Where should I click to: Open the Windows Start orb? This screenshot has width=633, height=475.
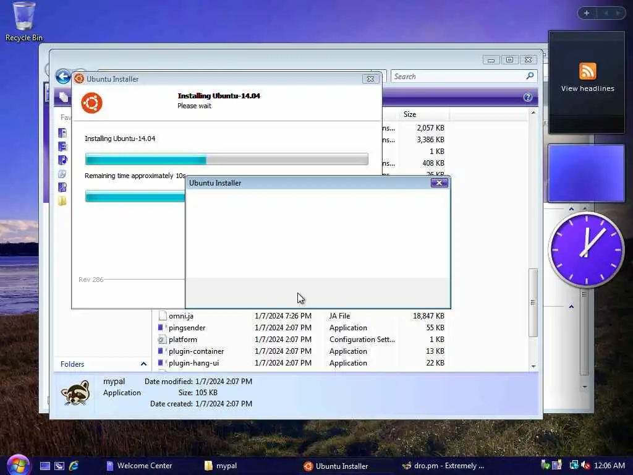tap(18, 465)
